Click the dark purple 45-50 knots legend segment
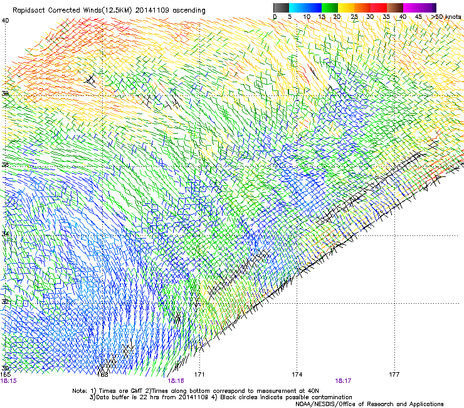464x408 pixels. coord(428,8)
